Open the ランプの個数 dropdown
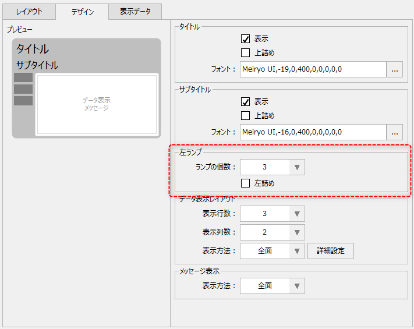414x329 pixels. (273, 167)
